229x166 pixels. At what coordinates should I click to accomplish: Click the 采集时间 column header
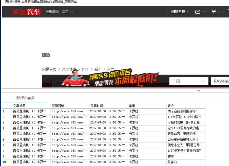(x=108, y=106)
